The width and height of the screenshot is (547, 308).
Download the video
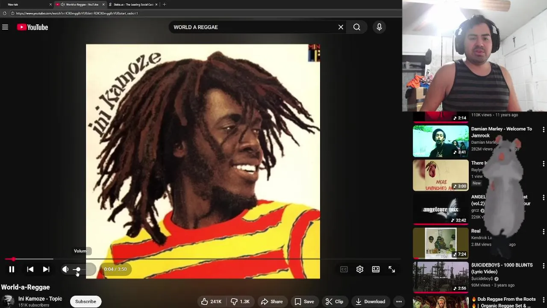coord(370,302)
